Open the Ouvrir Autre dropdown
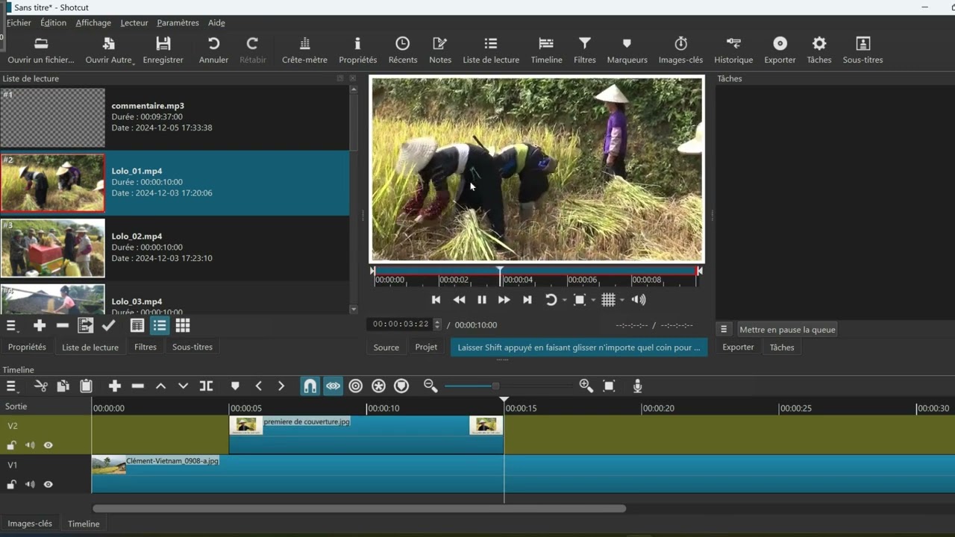 click(x=109, y=50)
